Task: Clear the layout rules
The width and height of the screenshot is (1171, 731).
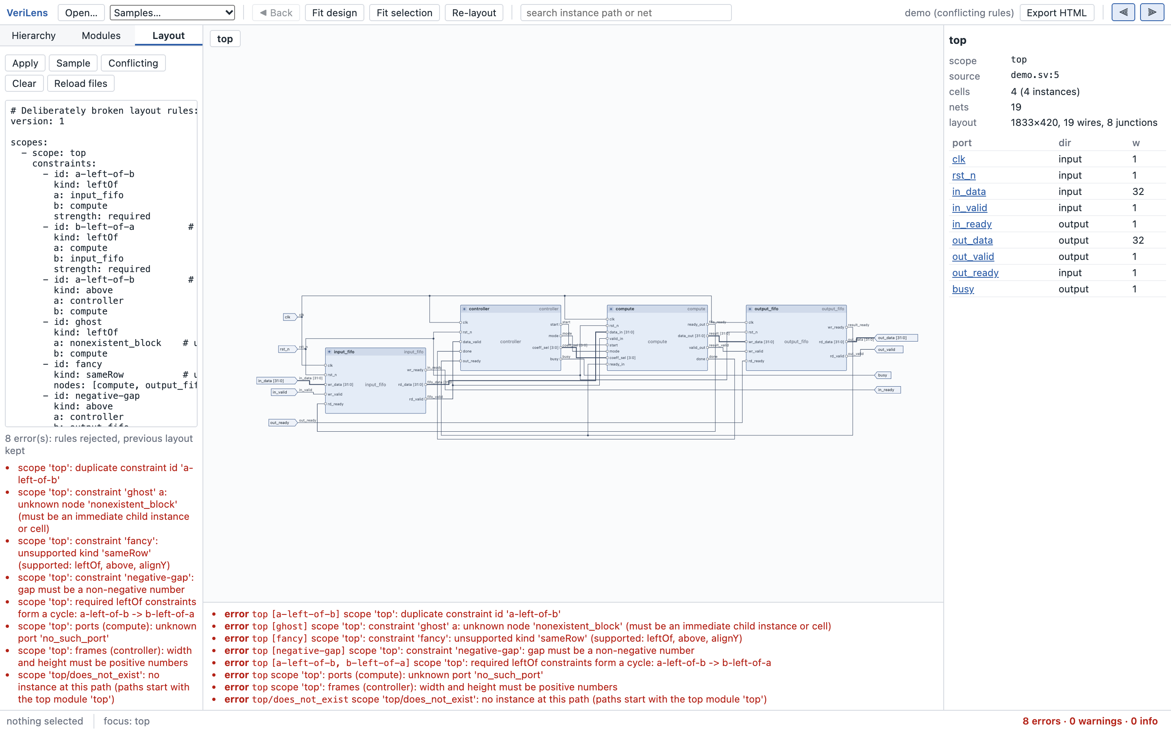Action: coord(24,84)
